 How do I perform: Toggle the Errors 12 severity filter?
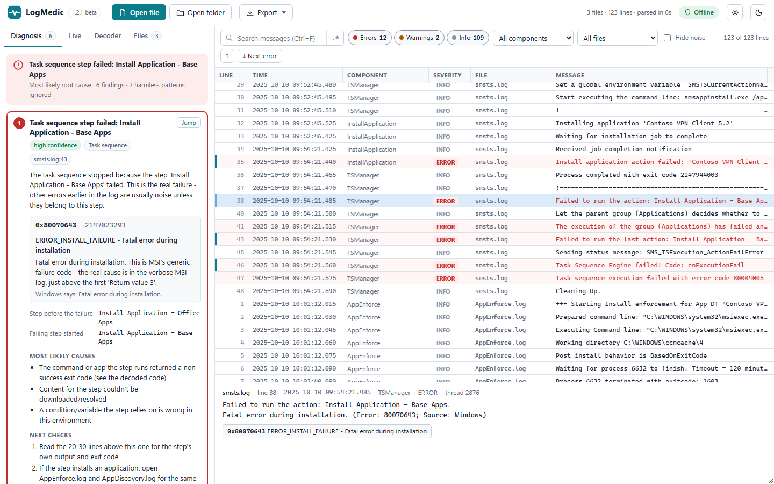click(x=370, y=38)
